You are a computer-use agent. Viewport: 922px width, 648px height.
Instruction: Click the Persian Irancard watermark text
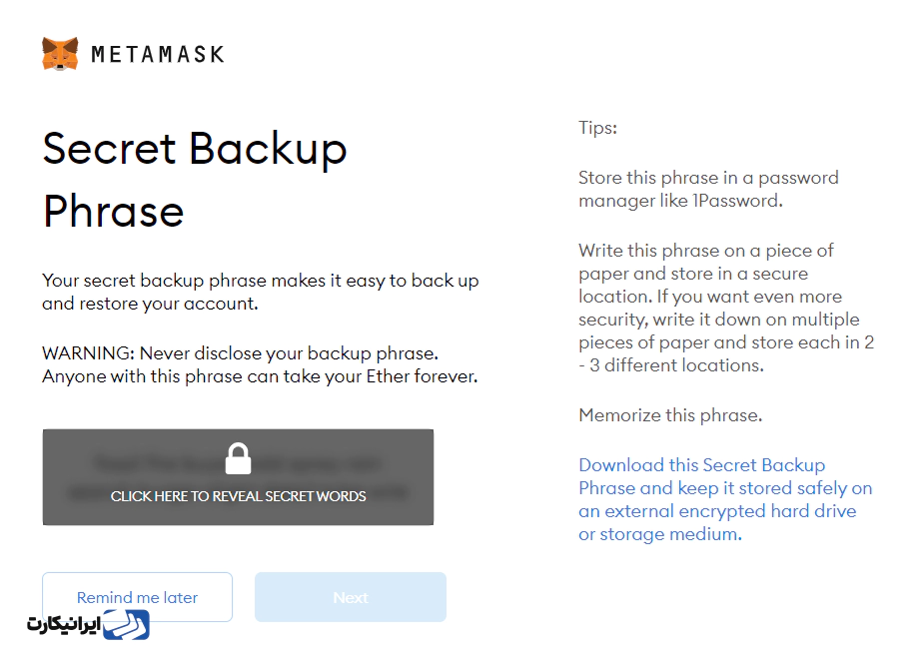[64, 624]
